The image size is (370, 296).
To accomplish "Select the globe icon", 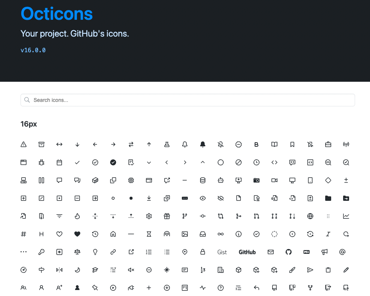I will 310,216.
